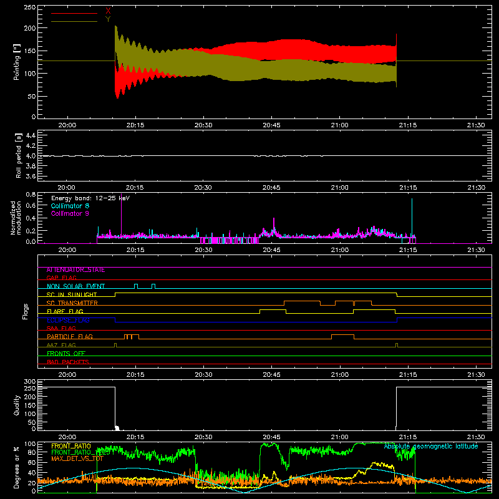Click the 20:30 tick under Roll period plot
The image size is (499, 499).
[x=203, y=188]
